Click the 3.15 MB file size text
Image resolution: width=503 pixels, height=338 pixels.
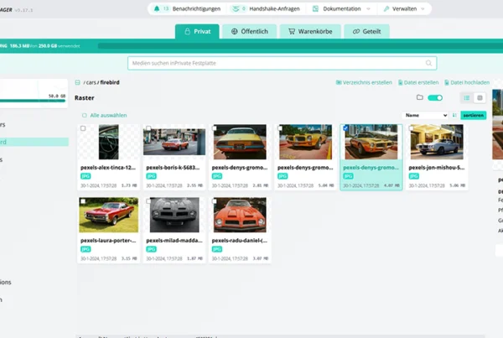tap(129, 258)
